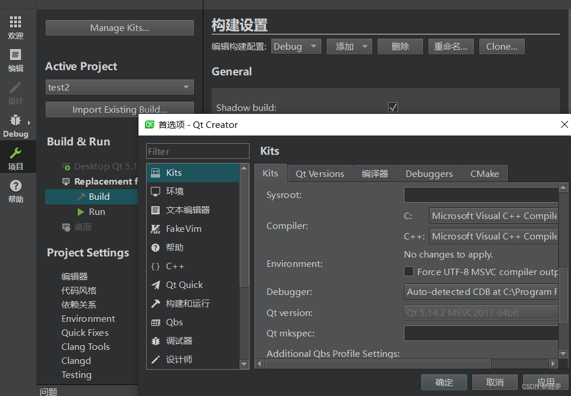Click the question mark icon beside 帮助 category
571x396 pixels.
155,248
